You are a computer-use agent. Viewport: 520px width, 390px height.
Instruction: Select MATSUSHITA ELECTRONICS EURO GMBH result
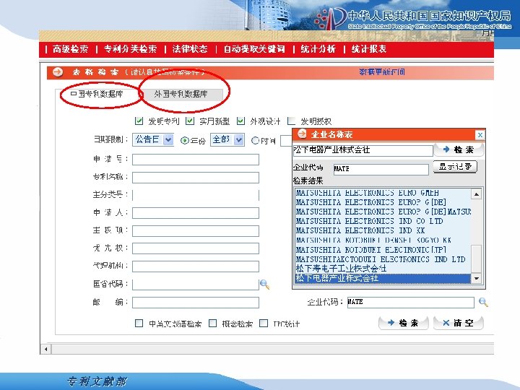click(x=383, y=193)
